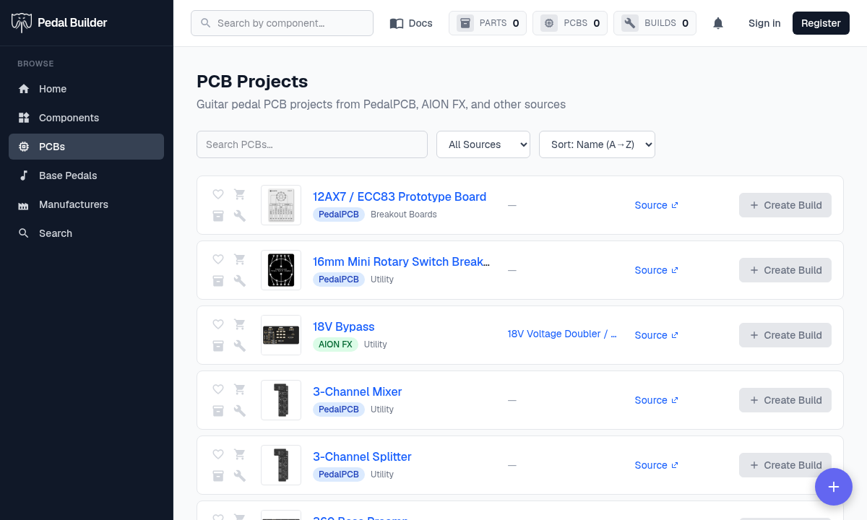Open the PCBS counter in the header
The height and width of the screenshot is (520, 867).
point(570,23)
